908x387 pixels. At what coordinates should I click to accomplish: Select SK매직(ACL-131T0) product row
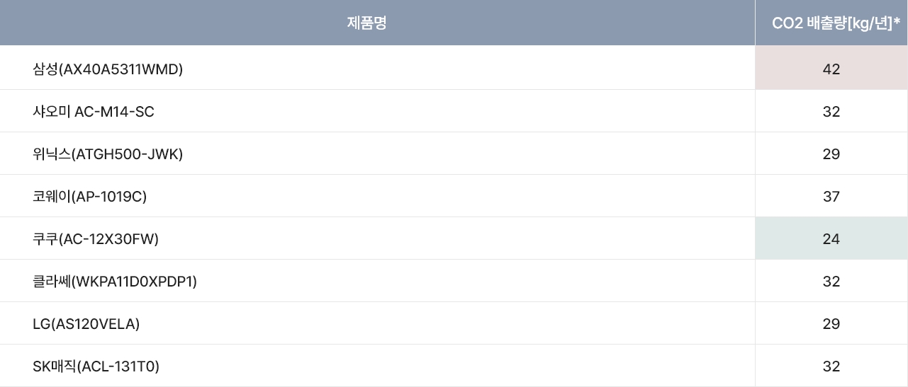tap(454, 366)
